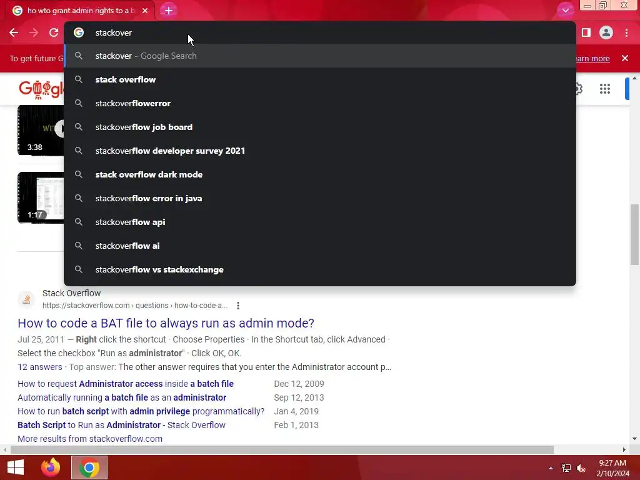Follow the 'Learn more' banner link

(592, 58)
